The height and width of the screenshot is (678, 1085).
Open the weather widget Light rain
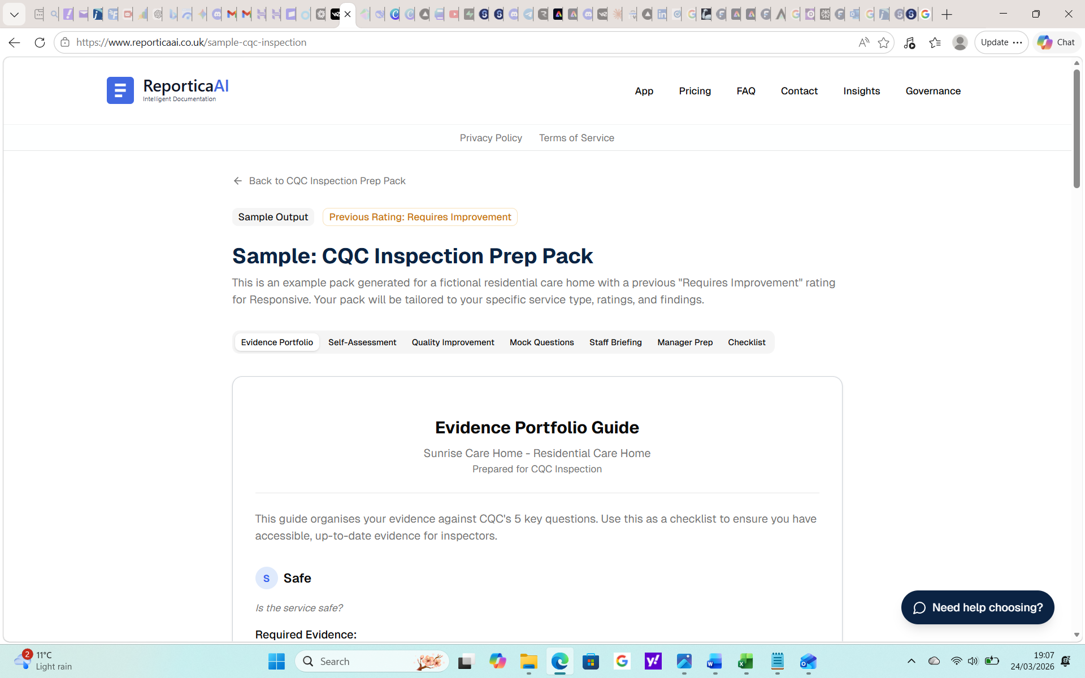[x=42, y=660]
